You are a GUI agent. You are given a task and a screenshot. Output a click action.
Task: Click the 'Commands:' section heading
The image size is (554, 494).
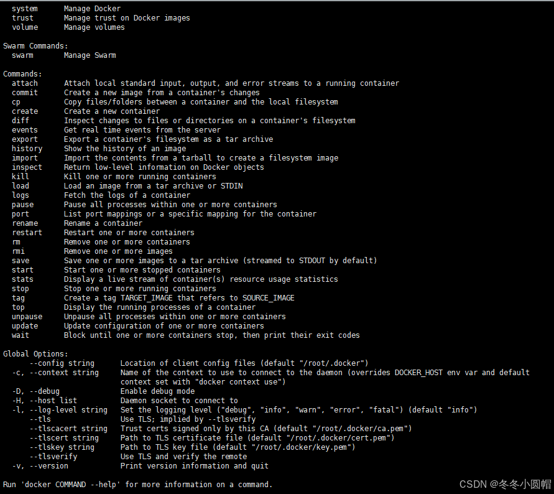[22, 74]
